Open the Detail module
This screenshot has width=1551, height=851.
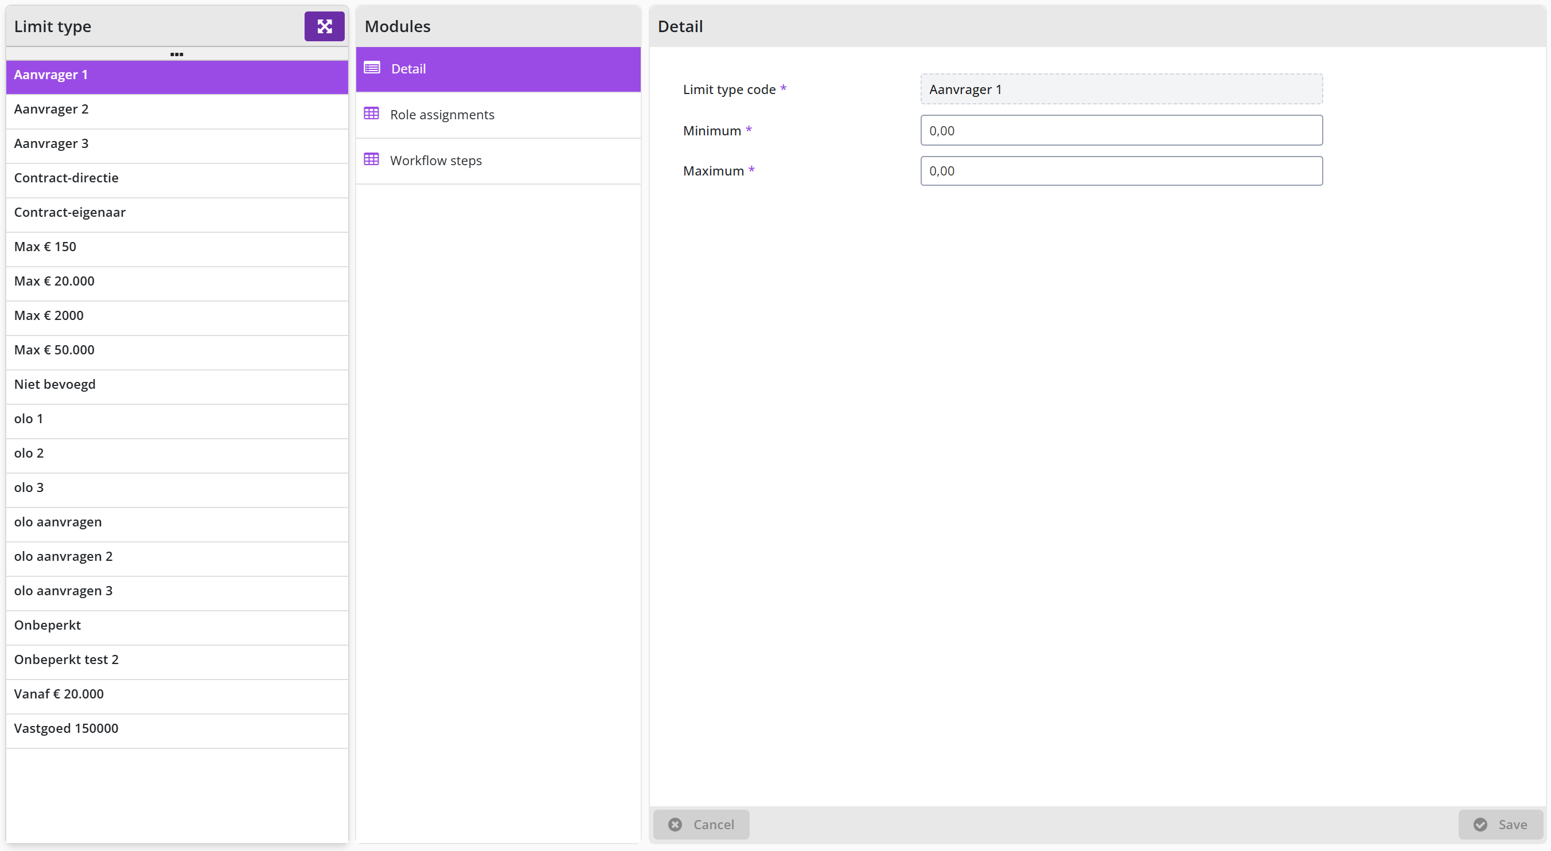tap(498, 69)
